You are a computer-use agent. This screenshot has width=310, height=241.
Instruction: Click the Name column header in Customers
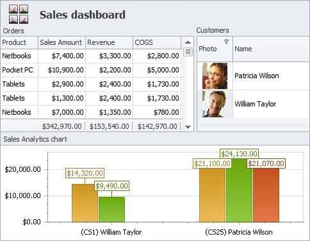point(272,49)
